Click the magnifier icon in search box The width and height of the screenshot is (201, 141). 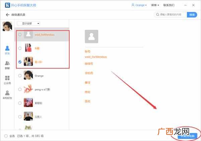[x=157, y=14]
